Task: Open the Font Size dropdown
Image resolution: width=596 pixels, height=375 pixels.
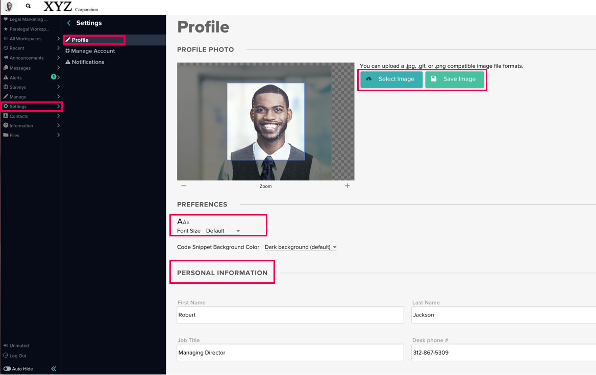Action: click(223, 231)
